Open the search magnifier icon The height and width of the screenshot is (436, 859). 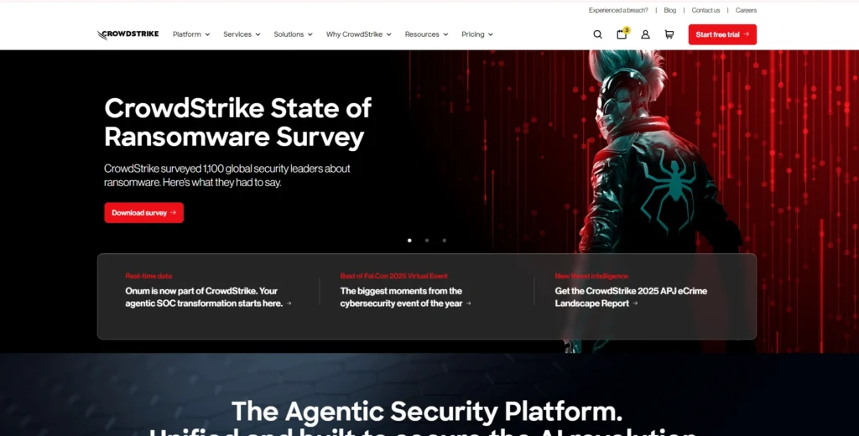(x=597, y=34)
